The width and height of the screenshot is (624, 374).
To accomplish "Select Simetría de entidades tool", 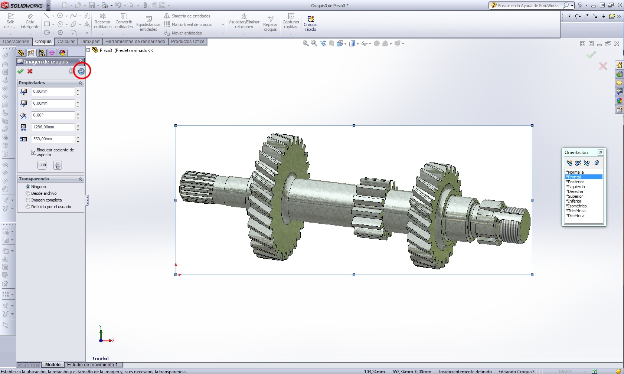I will coord(187,16).
